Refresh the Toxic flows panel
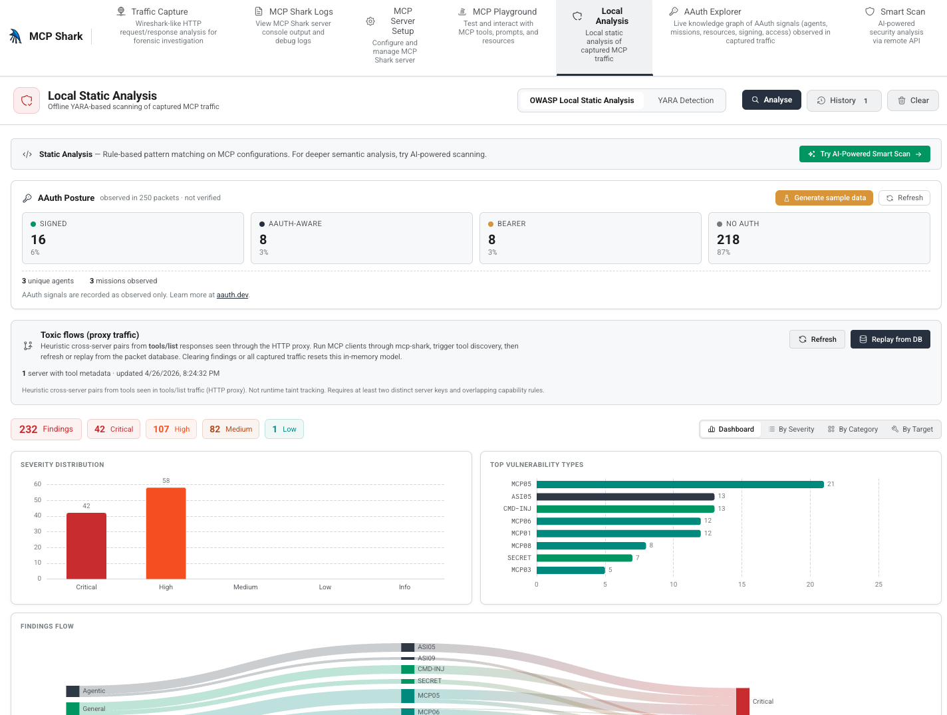Image resolution: width=947 pixels, height=715 pixels. pyautogui.click(x=817, y=339)
